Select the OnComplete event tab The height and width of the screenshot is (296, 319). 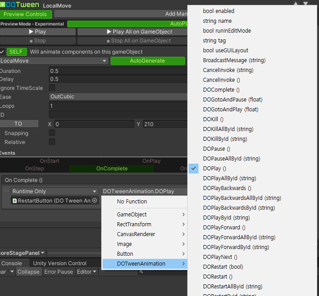tap(112, 169)
